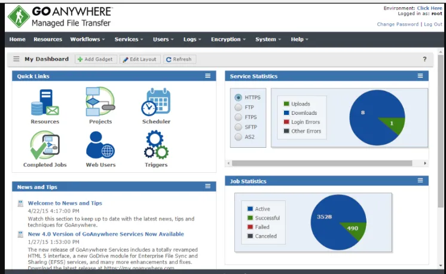Click the Add Gadget button
The image size is (446, 274).
point(96,59)
